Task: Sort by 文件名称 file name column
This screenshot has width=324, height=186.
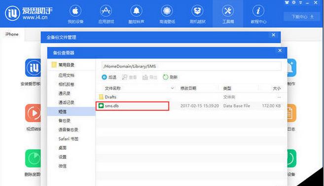Action: point(112,89)
